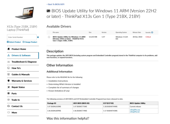
Task: Click the 1.46 (N3HET74W) UEFI BIOS cell
Action: coord(88,111)
